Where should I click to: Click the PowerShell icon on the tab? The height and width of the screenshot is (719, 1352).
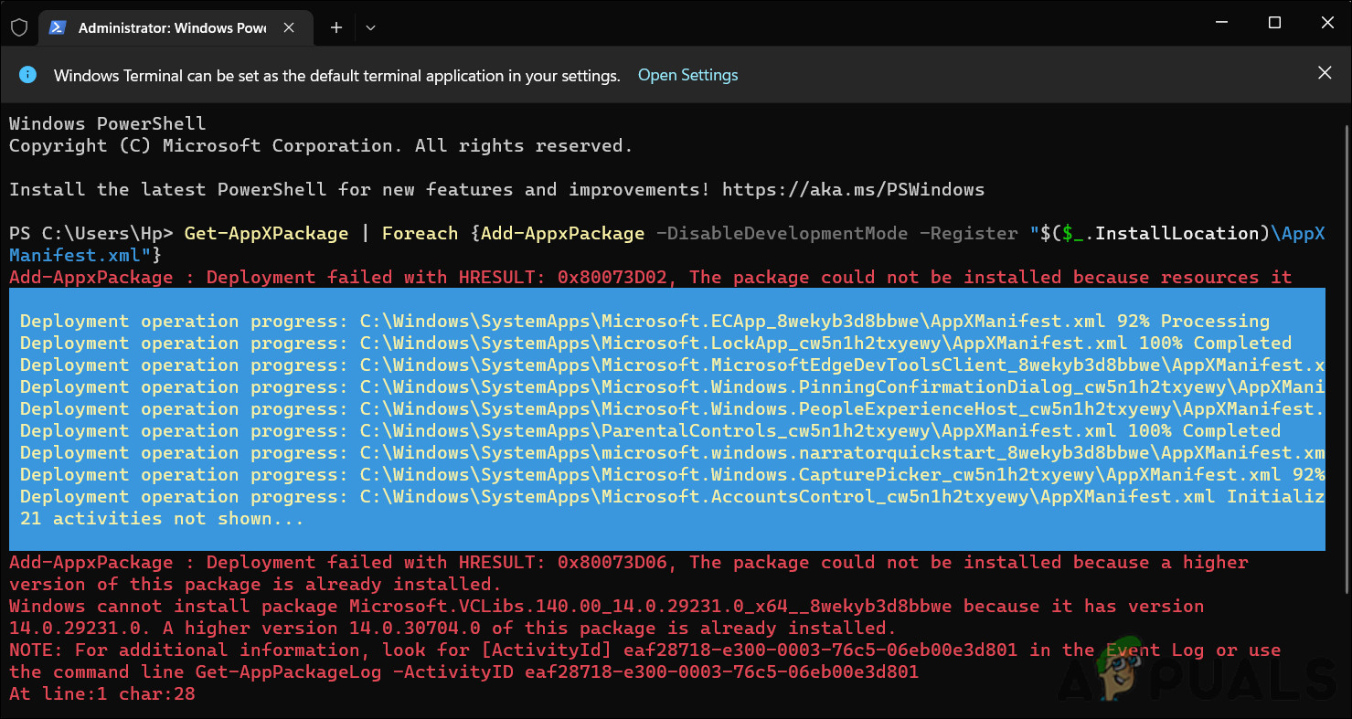58,27
